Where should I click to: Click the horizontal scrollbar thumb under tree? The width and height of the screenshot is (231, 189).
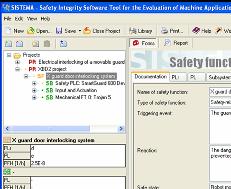click(x=51, y=129)
